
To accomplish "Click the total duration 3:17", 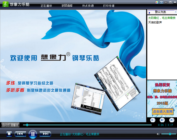I will point(170,125).
